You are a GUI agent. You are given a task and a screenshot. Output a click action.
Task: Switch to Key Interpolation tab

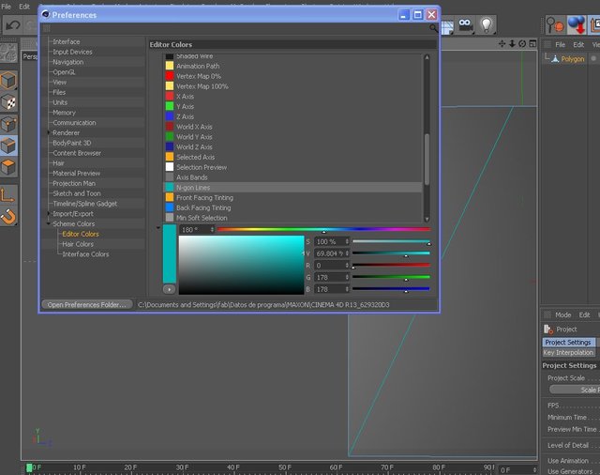pyautogui.click(x=568, y=352)
